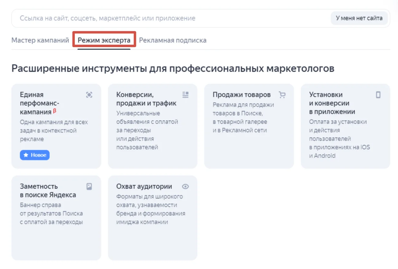
Task: Click the eye icon on Охват аудитории card
Action: click(x=185, y=187)
